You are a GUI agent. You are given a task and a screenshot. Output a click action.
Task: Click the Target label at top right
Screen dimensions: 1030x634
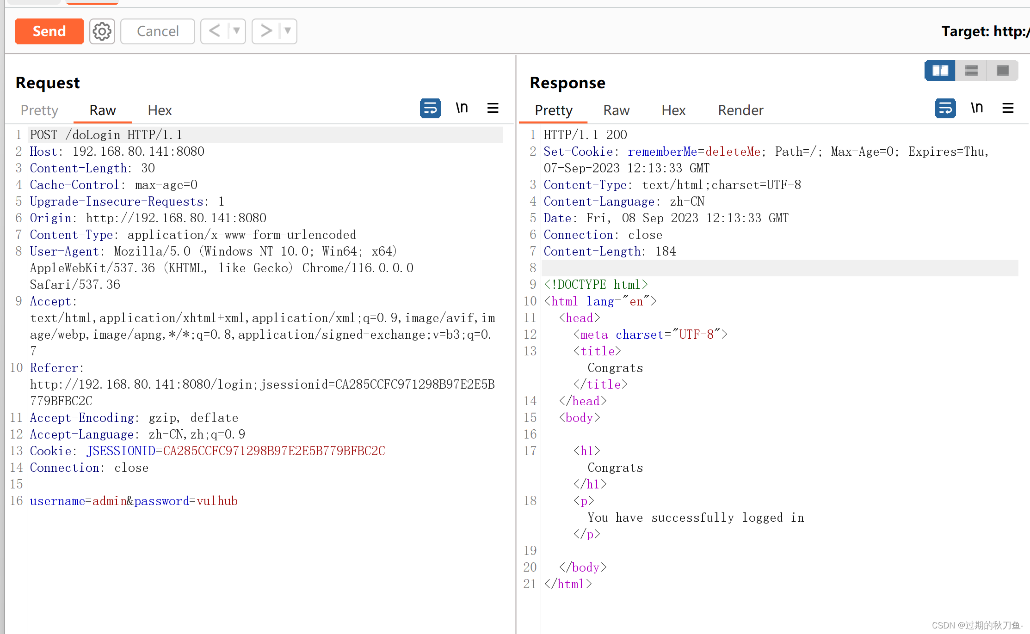coord(985,31)
